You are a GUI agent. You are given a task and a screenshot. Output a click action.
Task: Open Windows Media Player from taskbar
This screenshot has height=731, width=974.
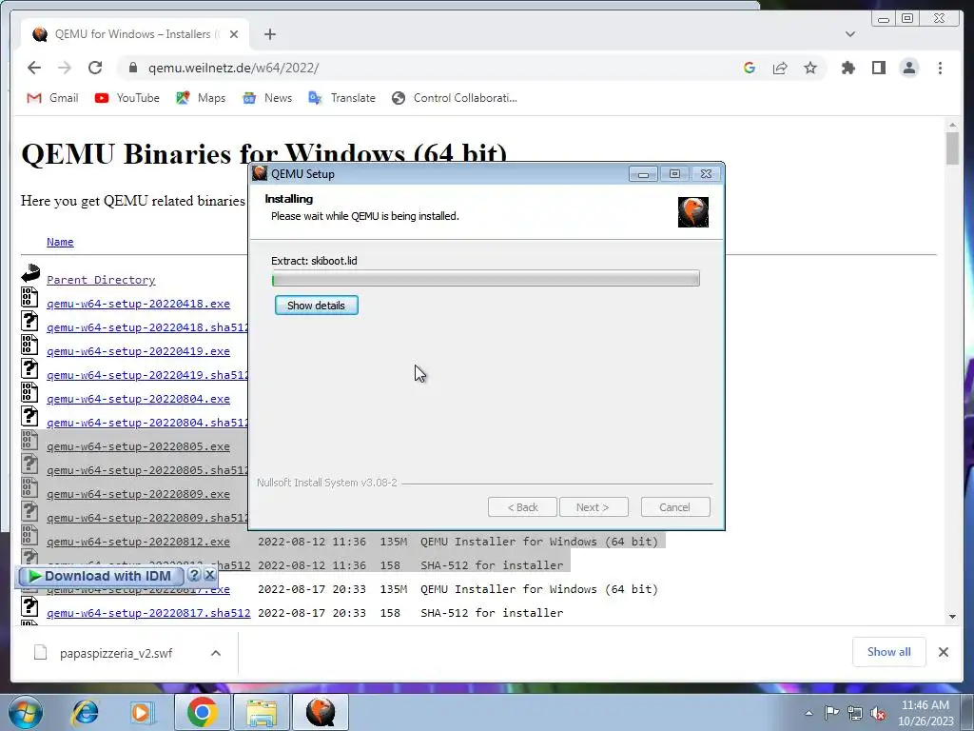pyautogui.click(x=141, y=712)
